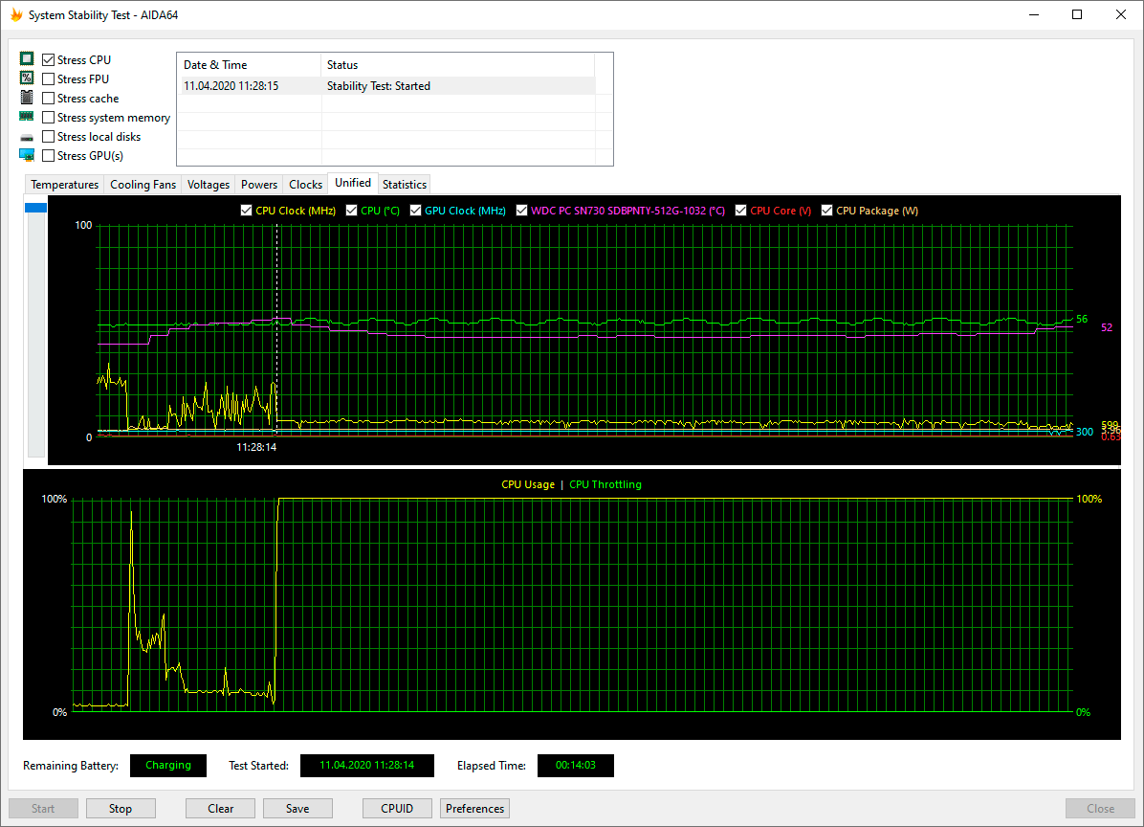The image size is (1144, 827).
Task: Uncheck CPU Package (W) in graph legend
Action: click(x=826, y=211)
